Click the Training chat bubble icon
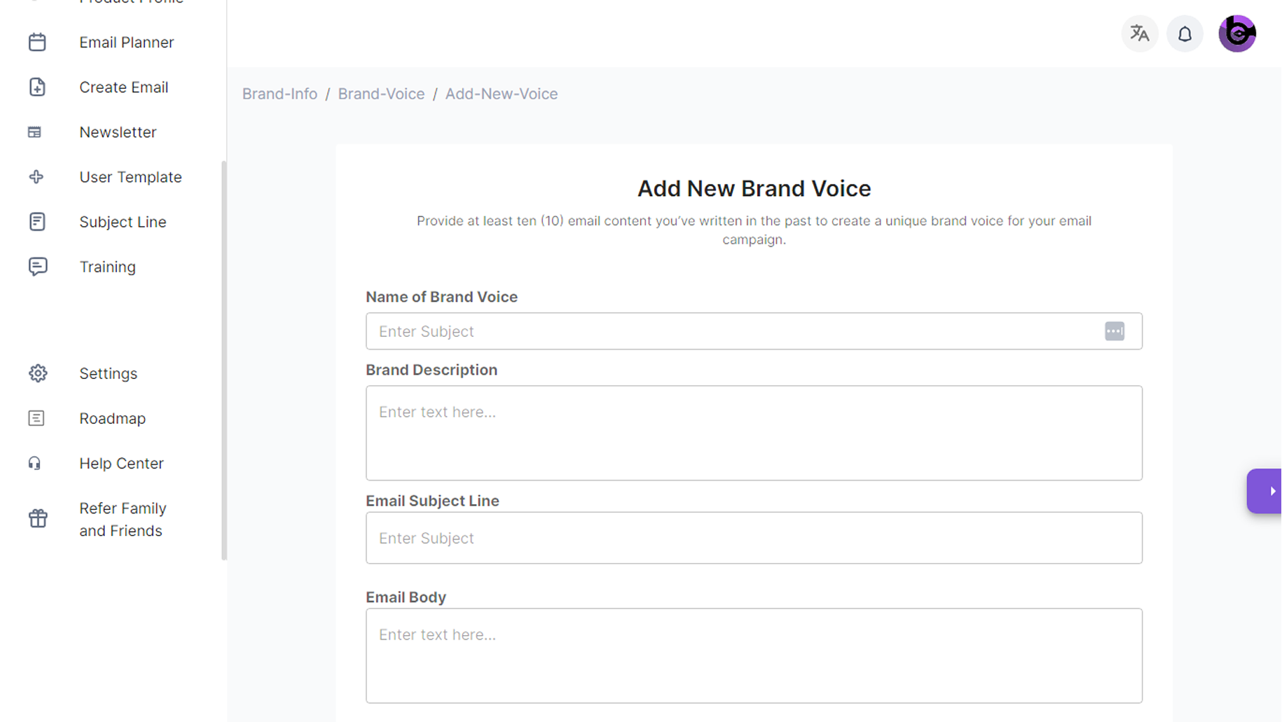The width and height of the screenshot is (1284, 722). coord(37,267)
